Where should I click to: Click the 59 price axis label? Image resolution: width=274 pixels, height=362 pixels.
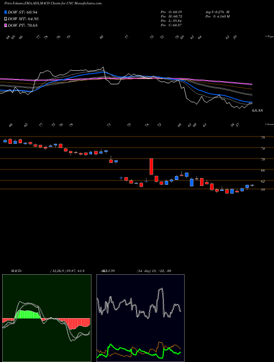tap(262, 190)
